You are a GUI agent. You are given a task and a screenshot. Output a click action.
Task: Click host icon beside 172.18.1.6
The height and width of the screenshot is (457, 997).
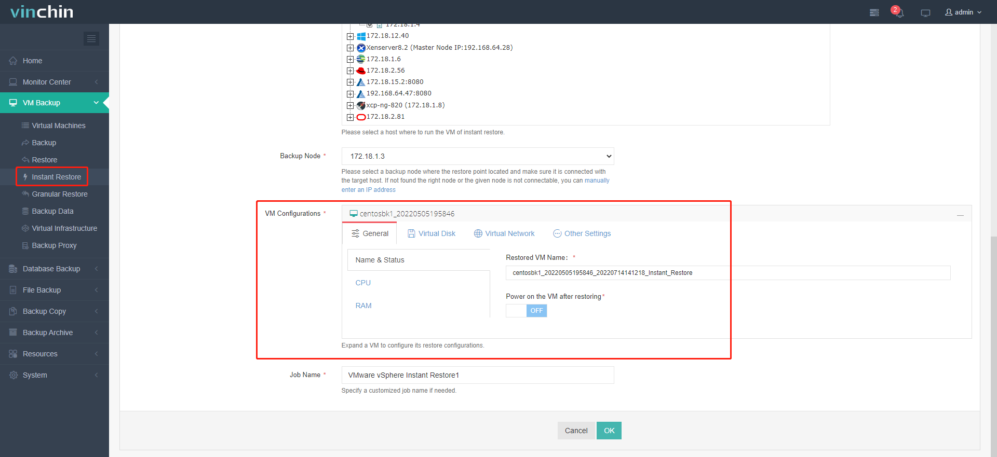pos(361,59)
